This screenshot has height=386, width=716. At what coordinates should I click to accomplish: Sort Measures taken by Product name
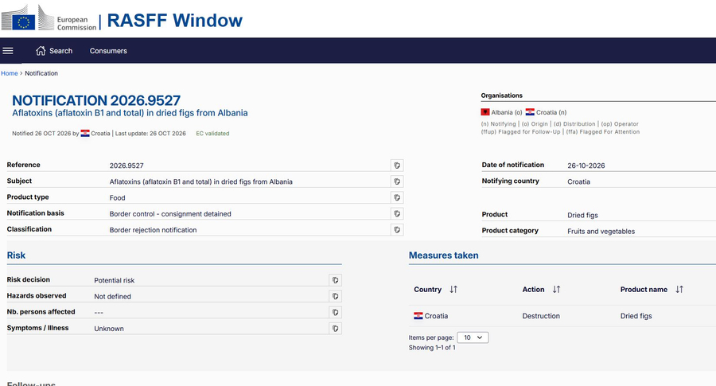coord(679,289)
